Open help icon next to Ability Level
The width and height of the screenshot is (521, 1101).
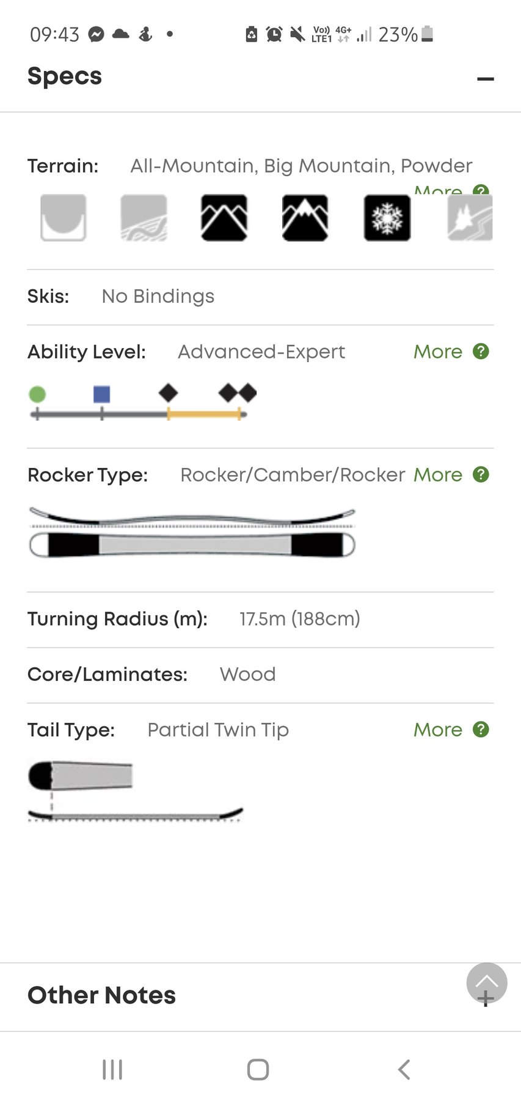click(481, 352)
